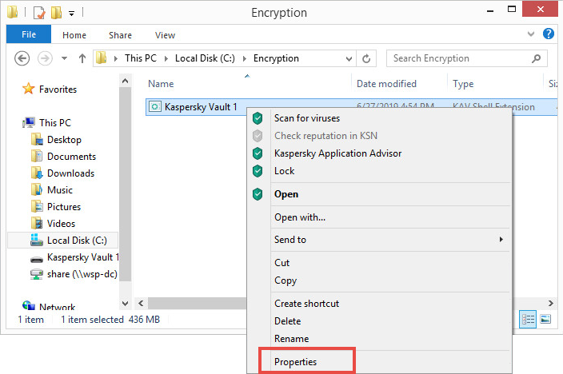The image size is (563, 374).
Task: Open Downloads in the navigation pane
Action: [63, 173]
